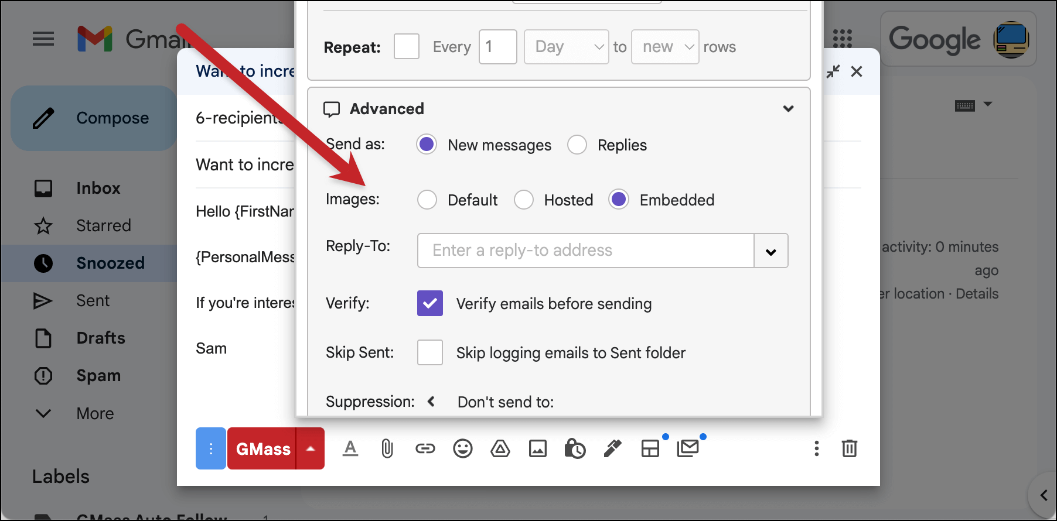Open the GMass settings arrow dropdown
The image size is (1057, 521).
(x=311, y=448)
